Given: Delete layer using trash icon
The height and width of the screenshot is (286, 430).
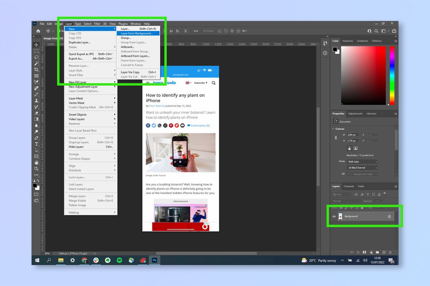Looking at the screenshot, I should [x=390, y=252].
